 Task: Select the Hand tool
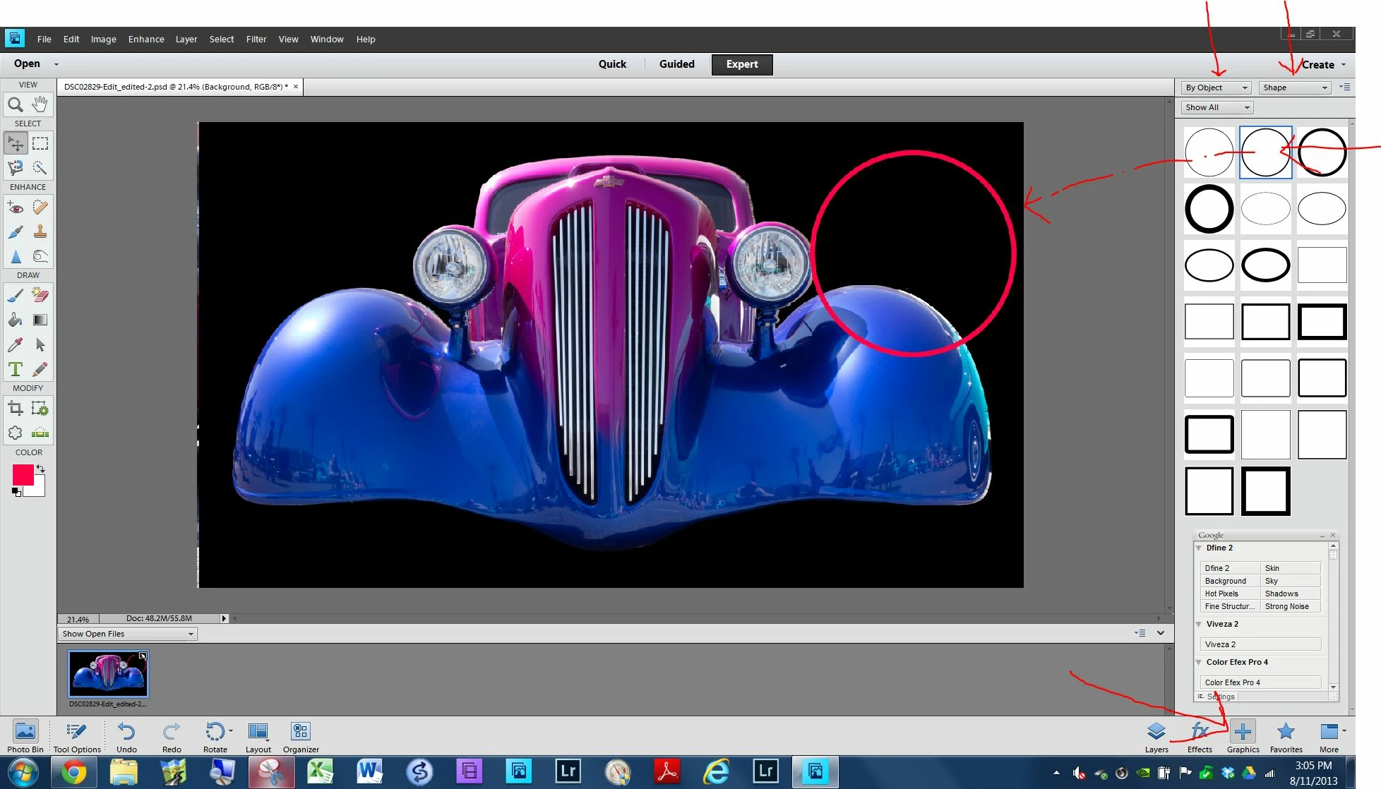40,104
